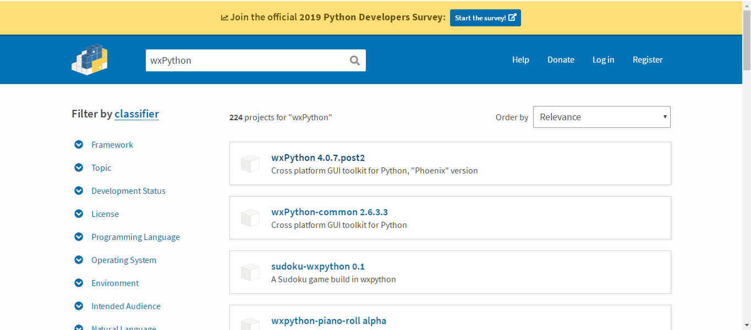Expand the Intended Audience filter
751x330 pixels.
pyautogui.click(x=126, y=306)
